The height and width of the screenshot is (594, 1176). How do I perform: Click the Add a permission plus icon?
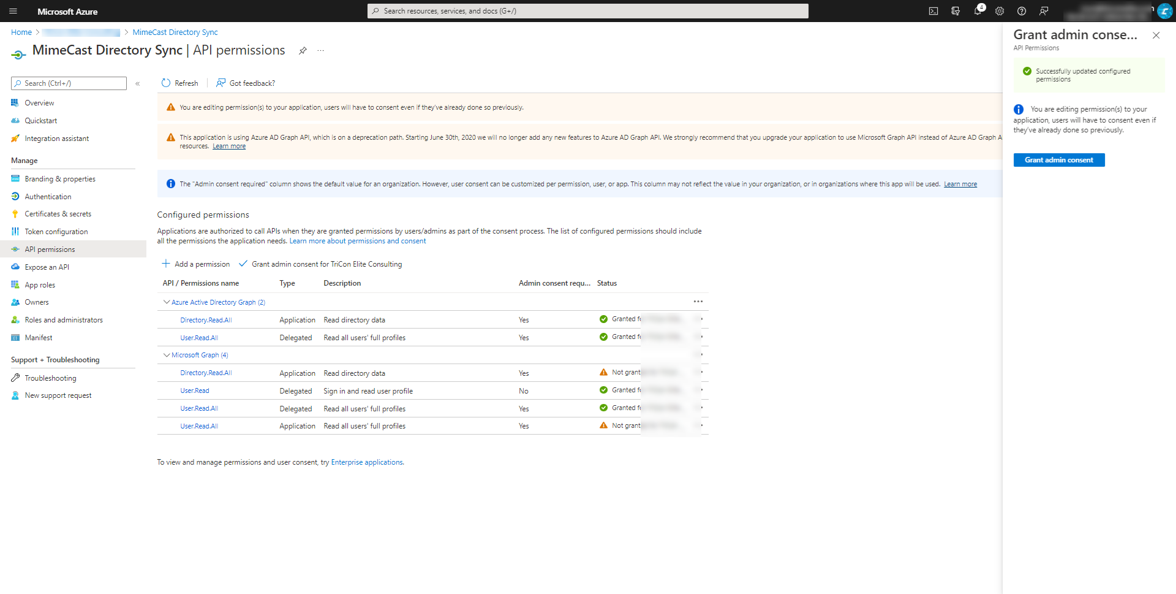(165, 264)
